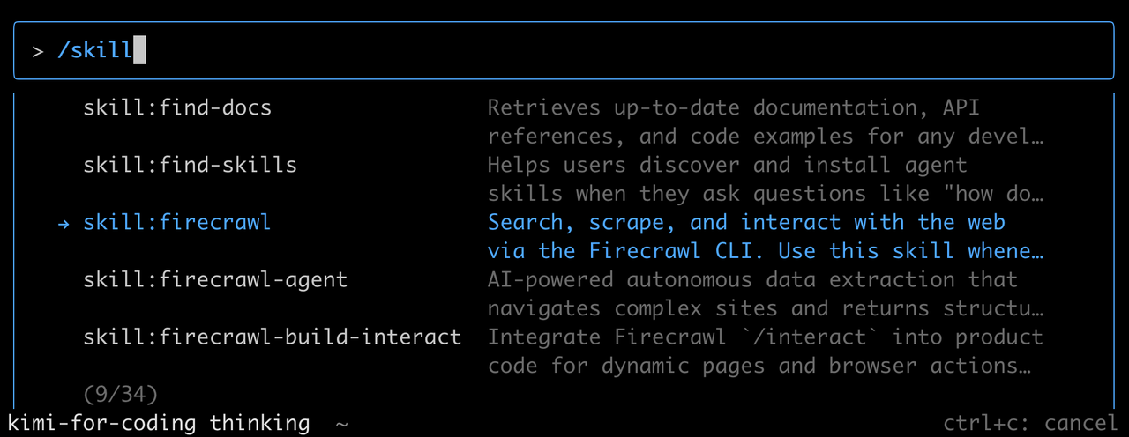The width and height of the screenshot is (1129, 437).
Task: Click the Integrate Firecrawl /interact description
Action: [766, 352]
